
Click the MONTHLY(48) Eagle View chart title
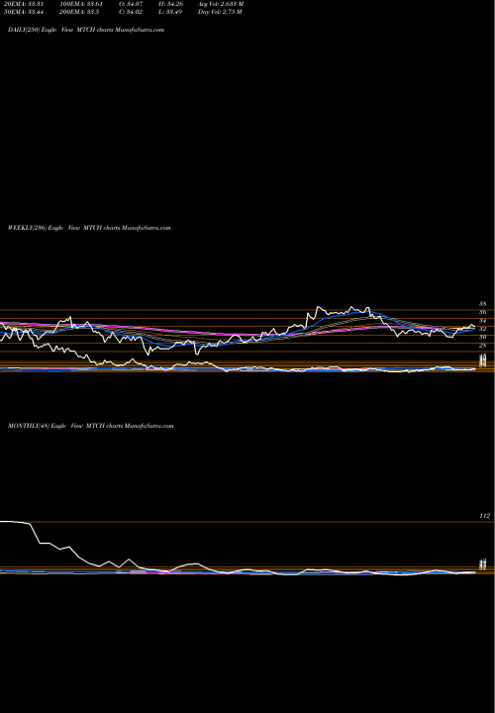(90, 426)
